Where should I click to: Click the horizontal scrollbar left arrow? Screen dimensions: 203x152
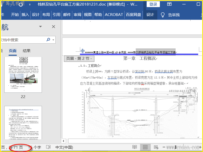click(63, 141)
